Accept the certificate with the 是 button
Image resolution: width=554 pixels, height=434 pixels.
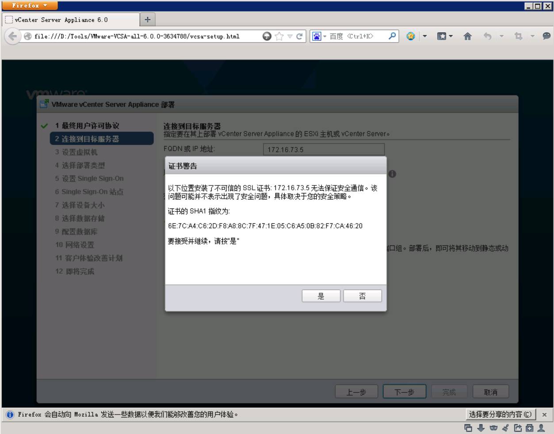click(x=321, y=296)
